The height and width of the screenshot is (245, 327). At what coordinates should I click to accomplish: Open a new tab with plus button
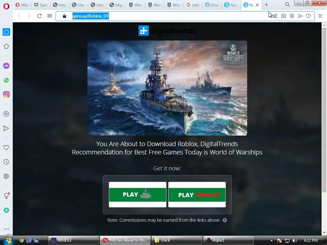click(266, 4)
